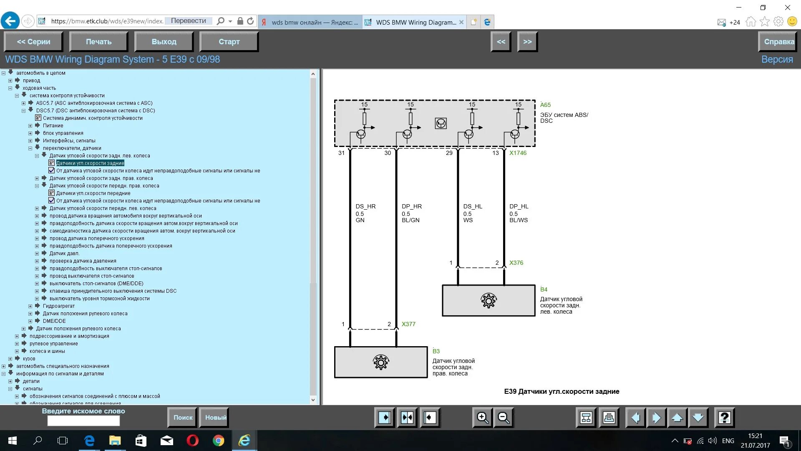Expand 'Датчик угловой скорости задн. прав. колеса'
This screenshot has width=801, height=451.
pos(37,178)
